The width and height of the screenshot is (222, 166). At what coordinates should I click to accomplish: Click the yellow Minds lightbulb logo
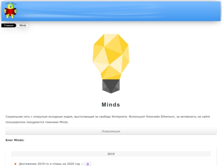tap(111, 64)
